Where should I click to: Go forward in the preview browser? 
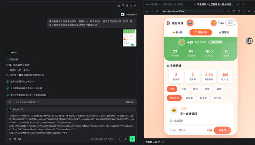152,11
